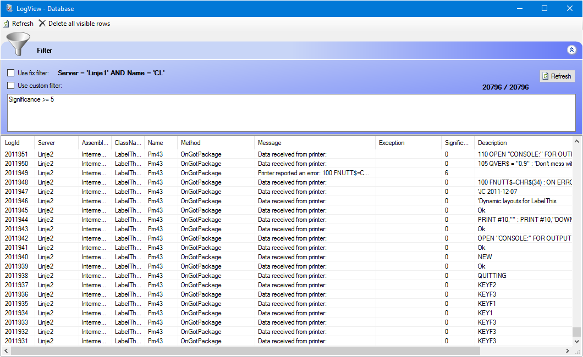Click the funnel Filter icon

click(x=18, y=44)
